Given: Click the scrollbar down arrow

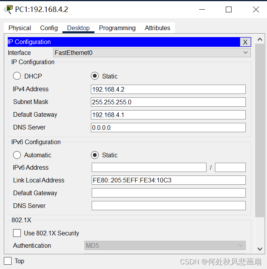Looking at the screenshot, I should (260, 249).
